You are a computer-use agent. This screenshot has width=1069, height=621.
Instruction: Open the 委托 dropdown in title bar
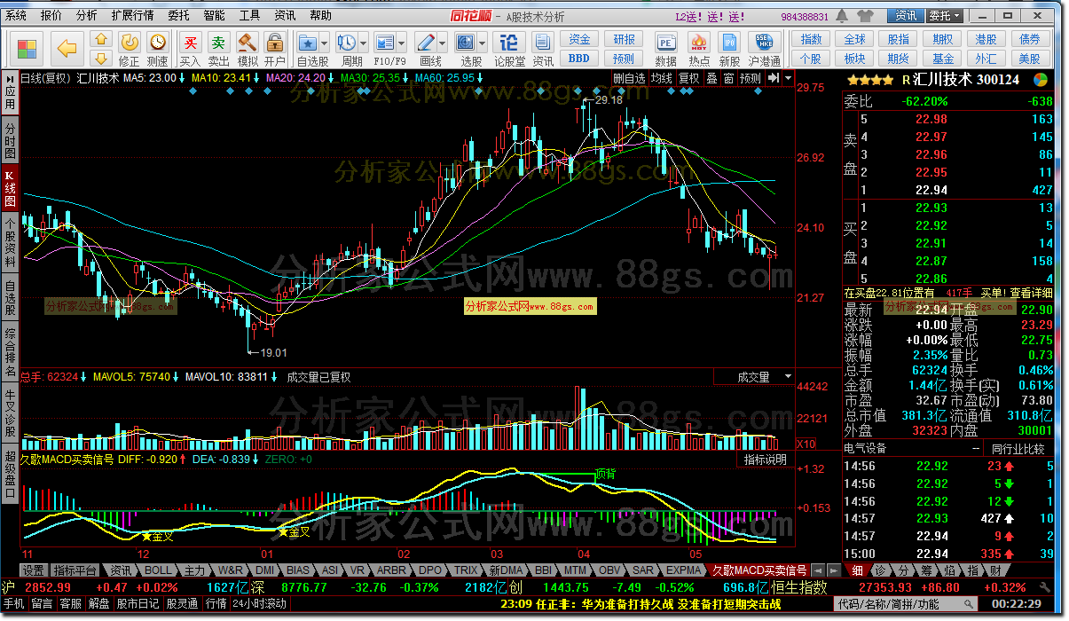coord(943,16)
